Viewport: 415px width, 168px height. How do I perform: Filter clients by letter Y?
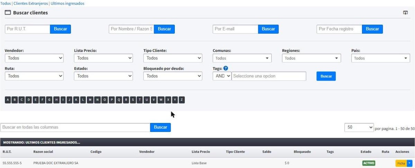click(175, 100)
